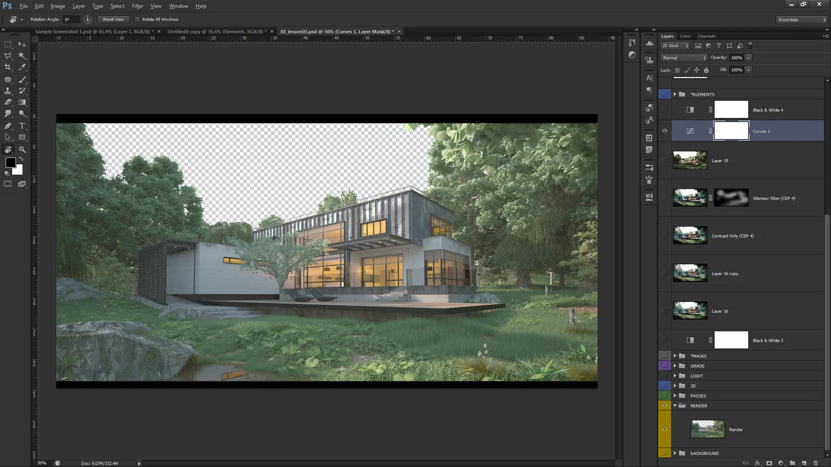Collapse the RENDER group
This screenshot has width=831, height=467.
click(674, 406)
